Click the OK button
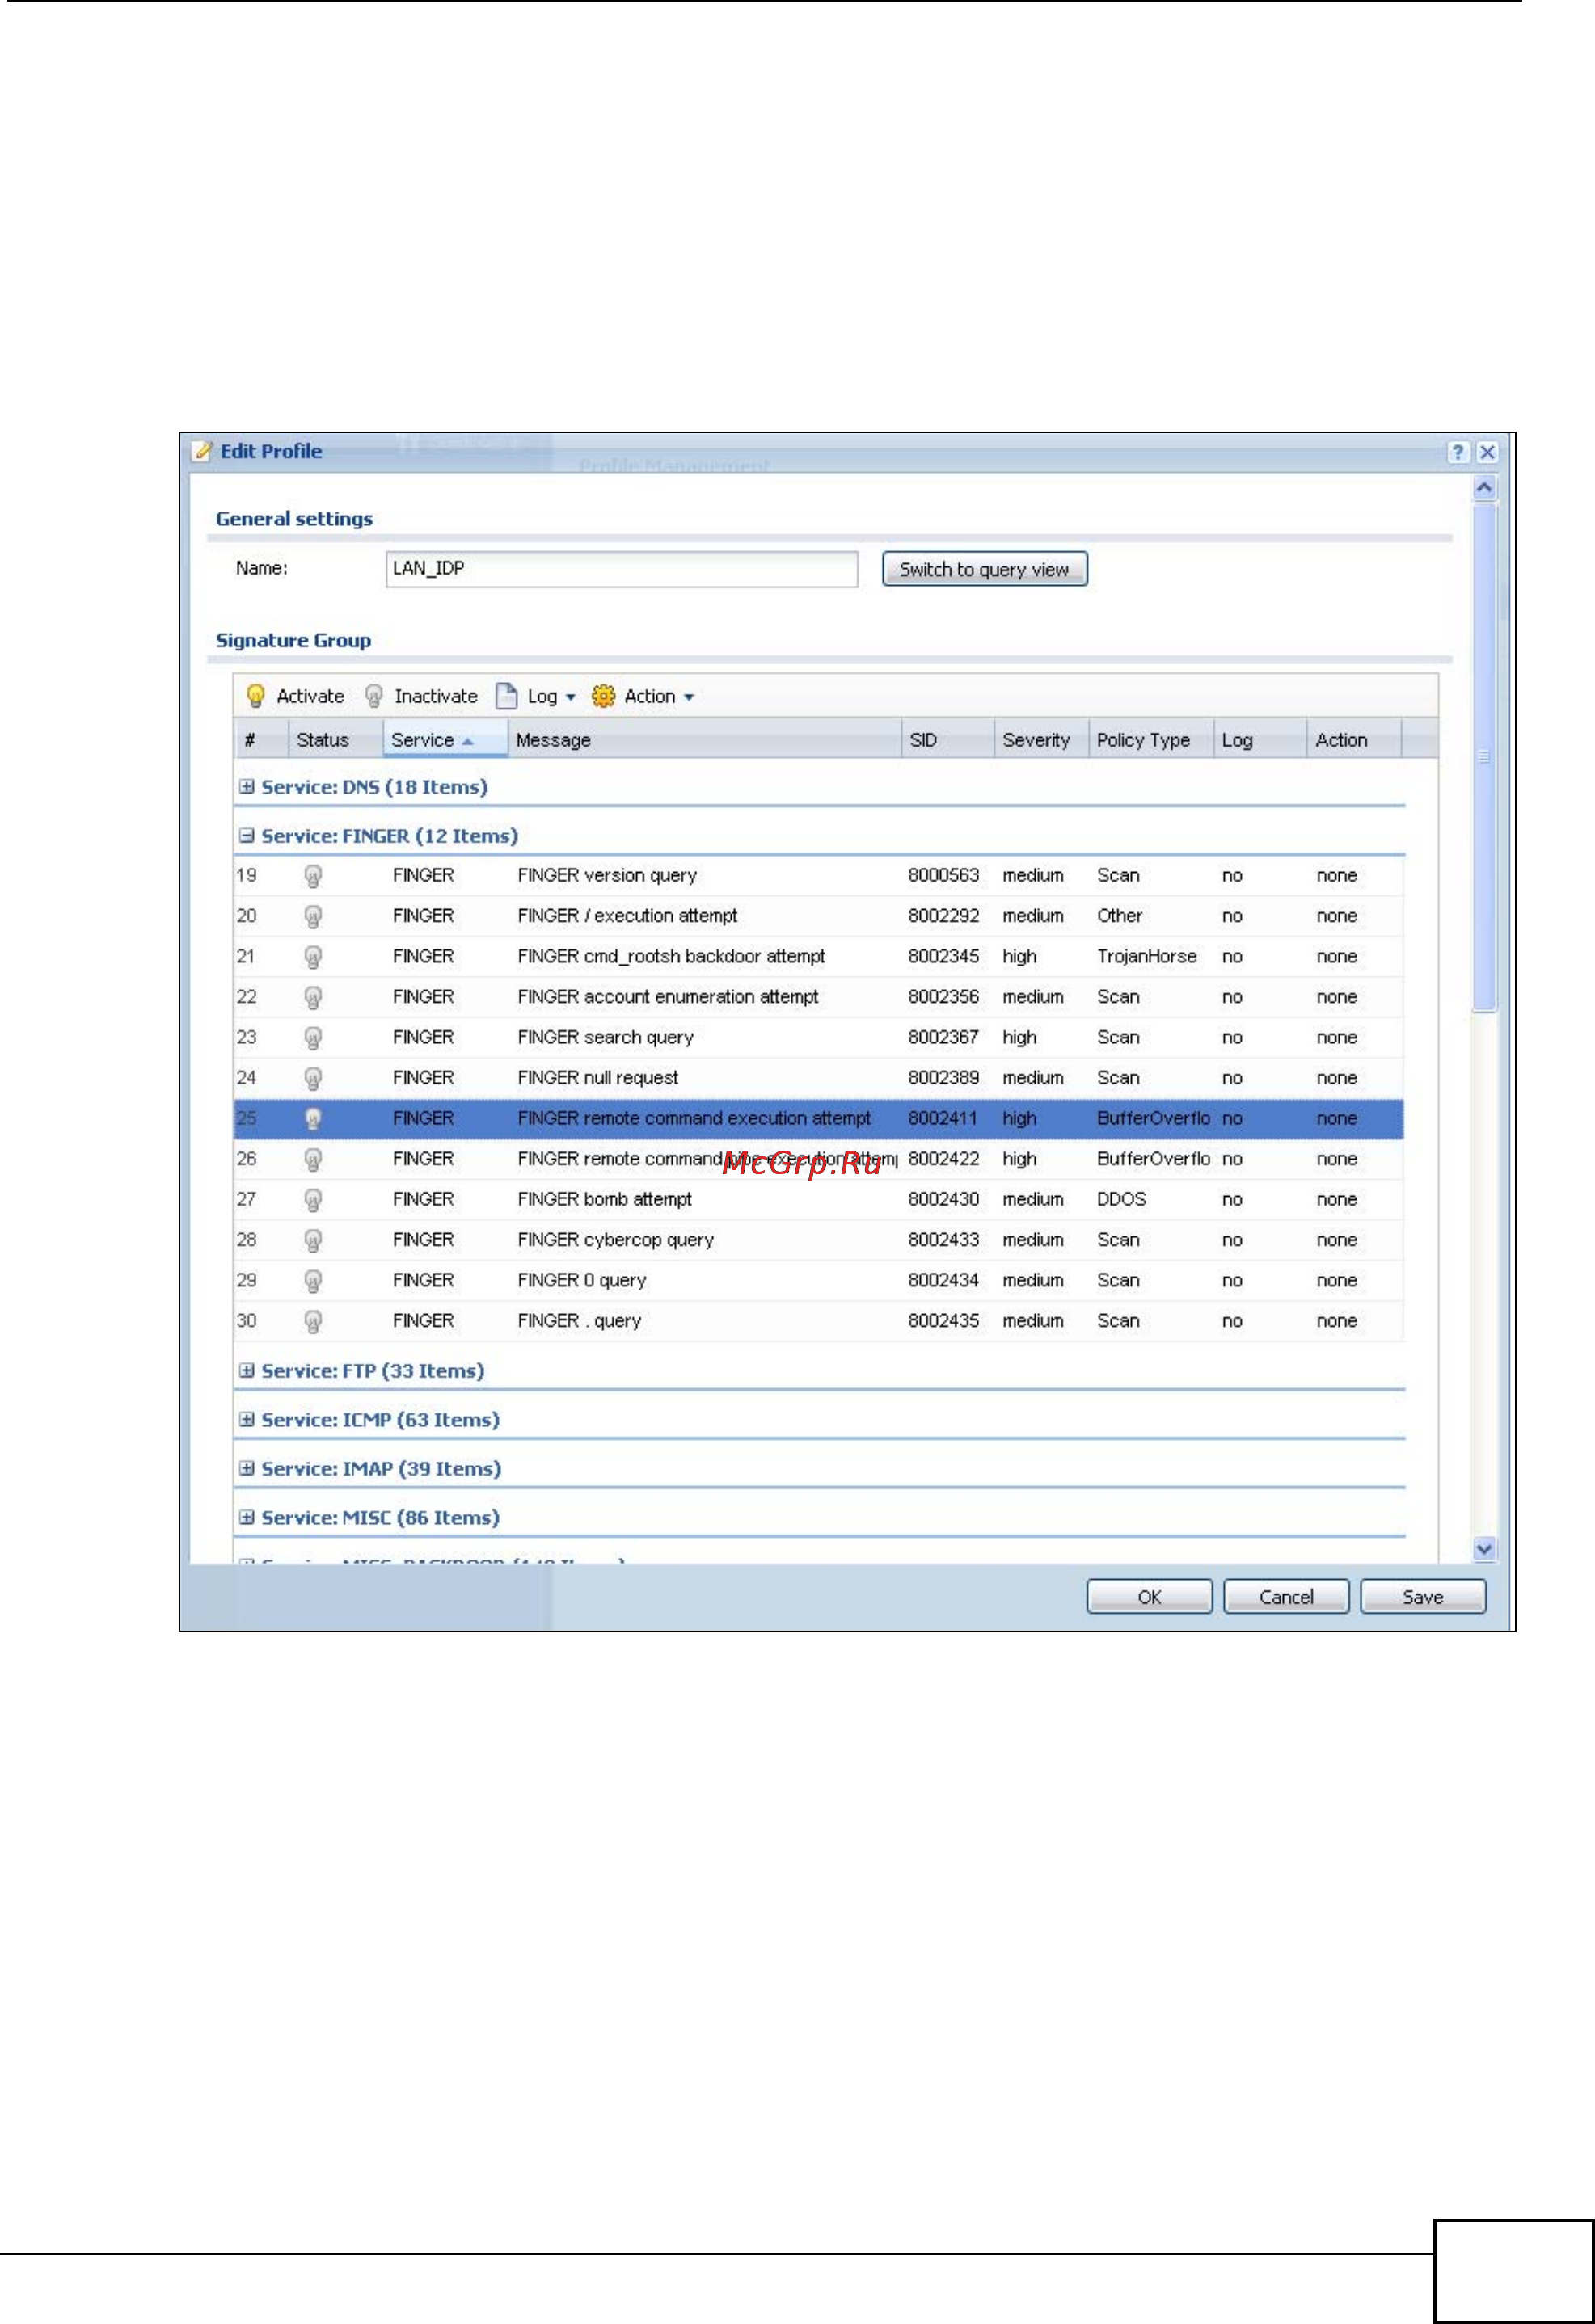 (x=1149, y=1596)
